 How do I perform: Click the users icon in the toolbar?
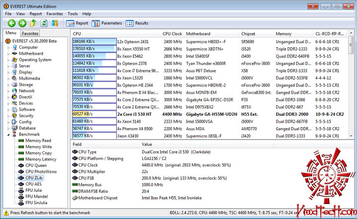tap(55, 23)
